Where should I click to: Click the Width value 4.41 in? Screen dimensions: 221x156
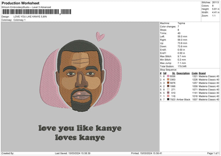tap(215, 13)
